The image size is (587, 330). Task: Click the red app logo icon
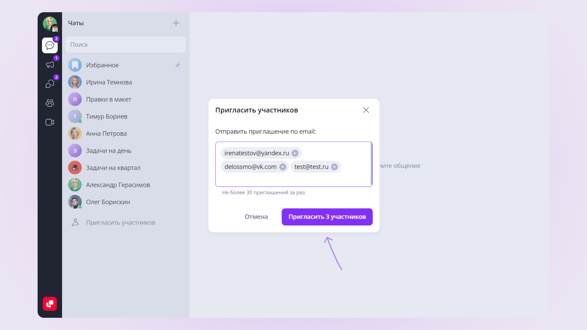click(50, 304)
